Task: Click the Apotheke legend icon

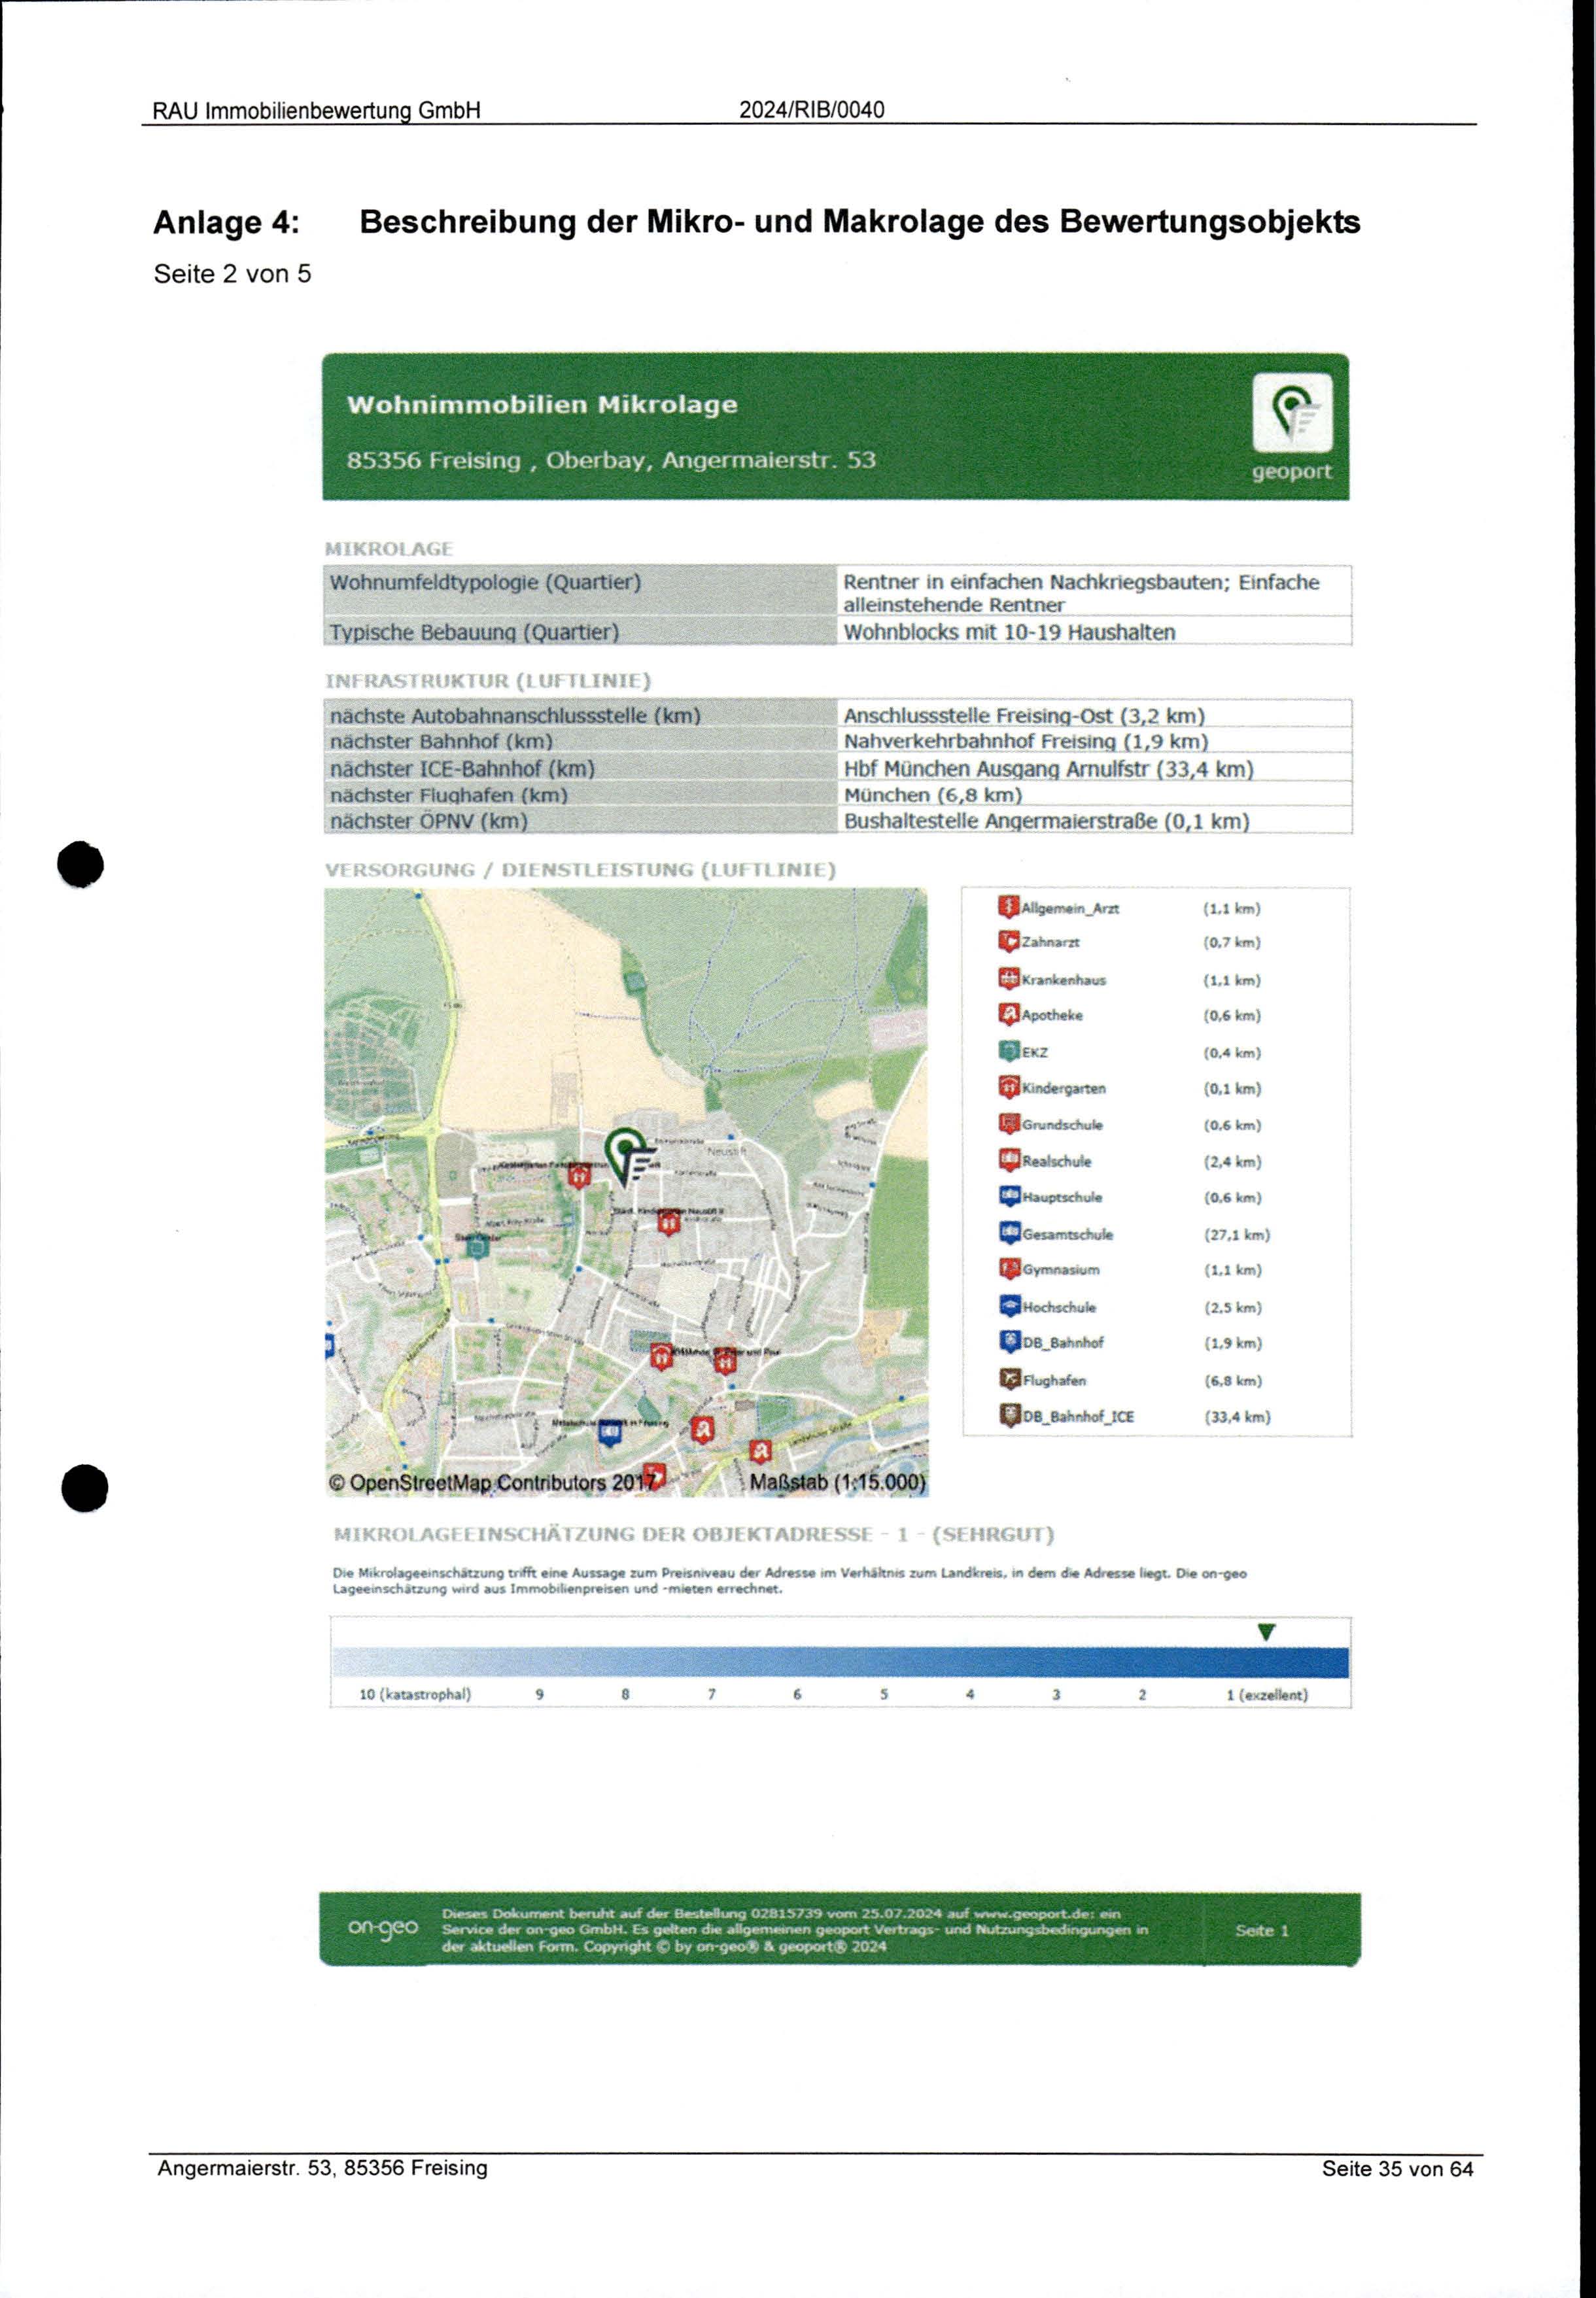Action: click(1008, 1014)
